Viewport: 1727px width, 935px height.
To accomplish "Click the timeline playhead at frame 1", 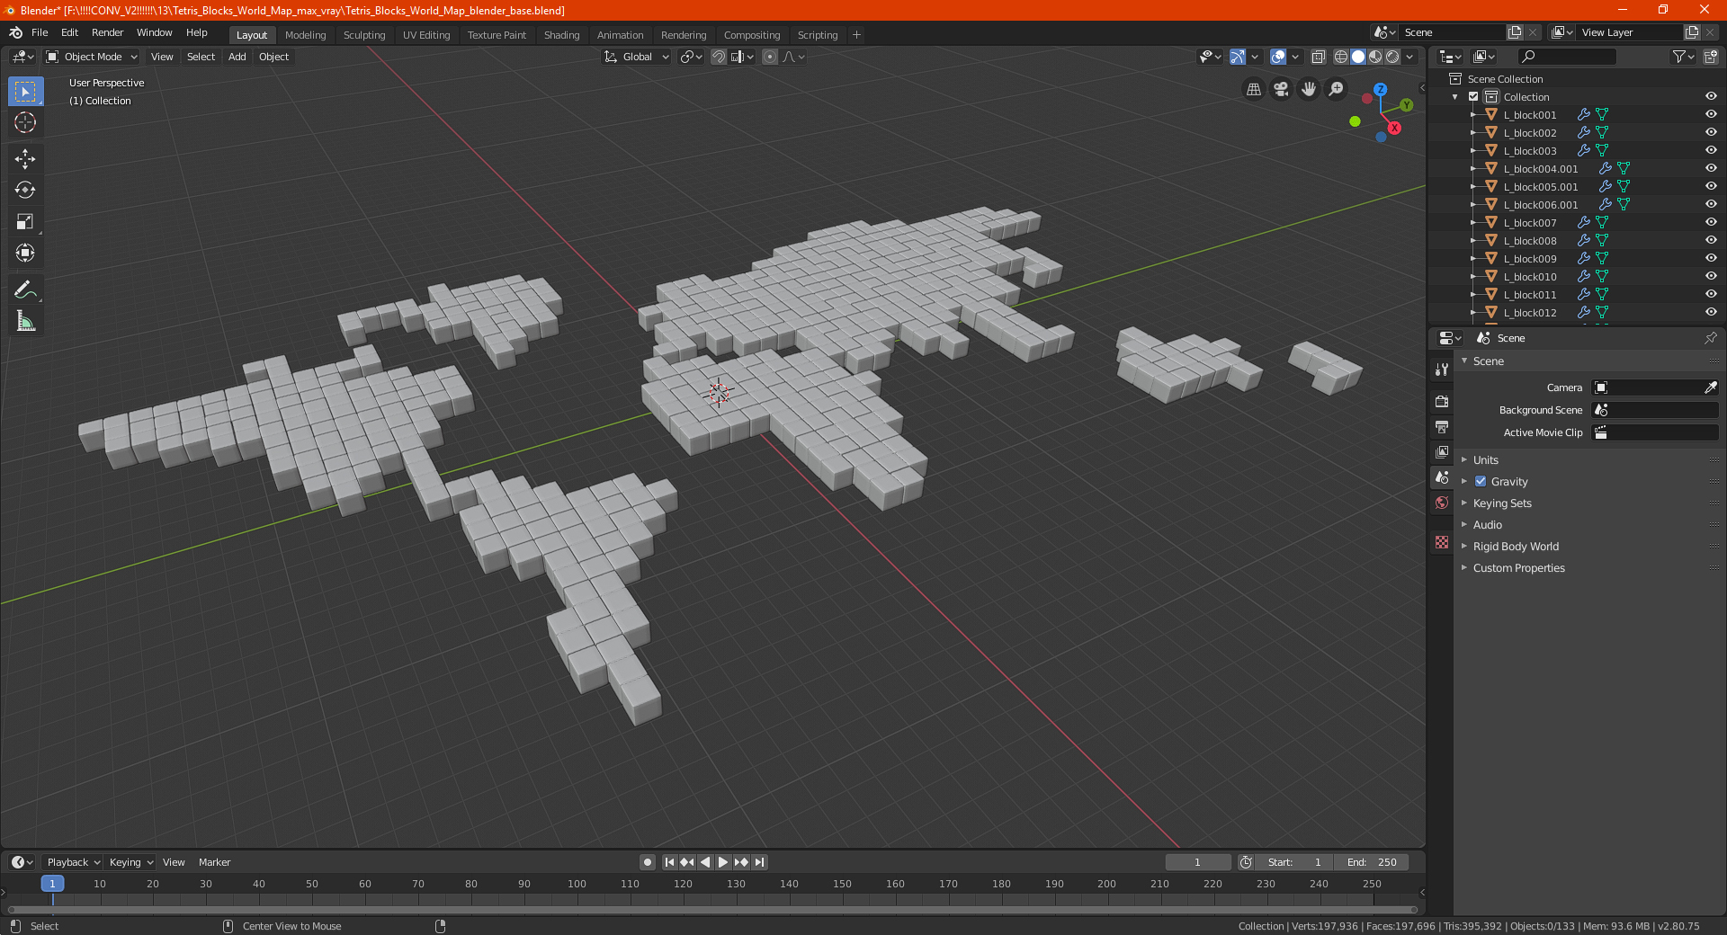I will point(52,884).
